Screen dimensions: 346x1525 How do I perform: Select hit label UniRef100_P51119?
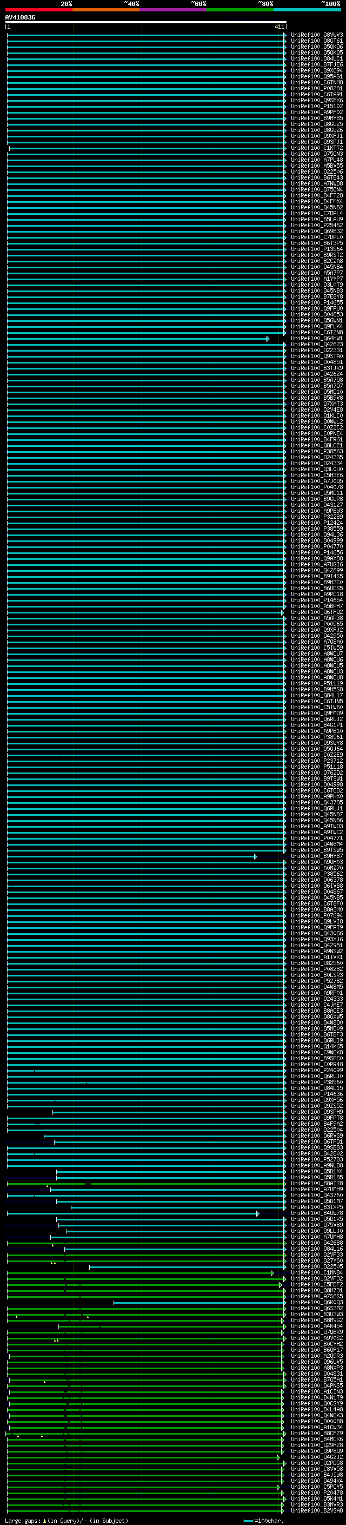click(x=317, y=684)
